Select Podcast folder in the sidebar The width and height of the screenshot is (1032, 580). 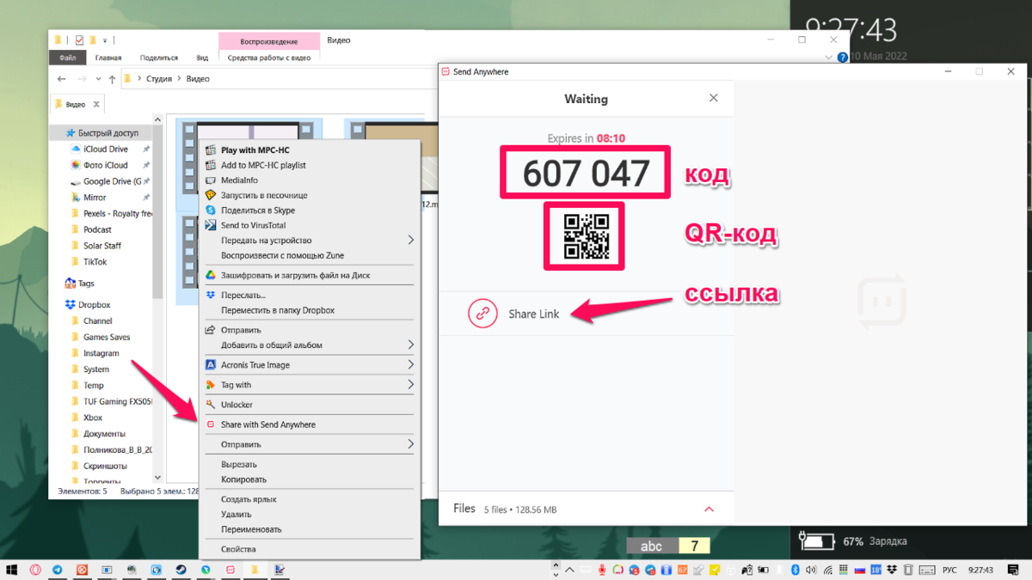point(97,229)
